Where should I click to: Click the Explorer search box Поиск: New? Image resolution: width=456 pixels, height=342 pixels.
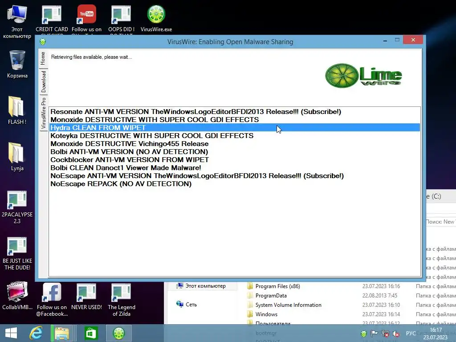[440, 222]
